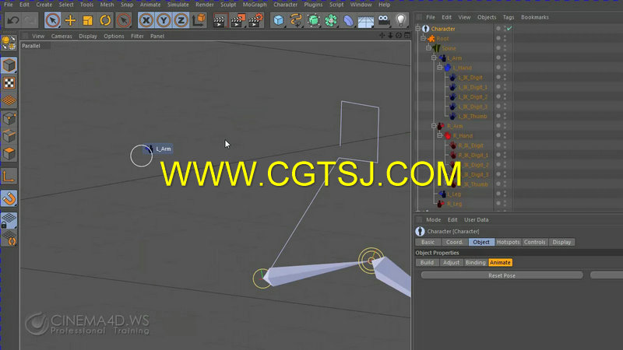Collapse the R_Arm component
Screen dimensions: 623x350
click(435, 126)
